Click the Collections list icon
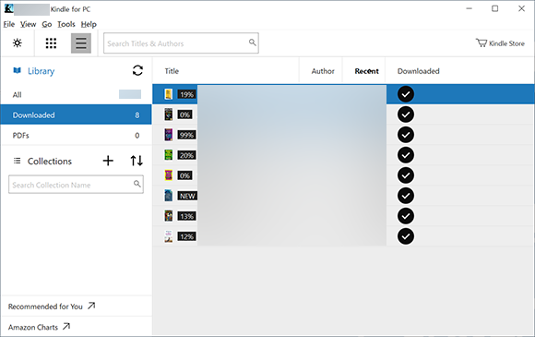The width and height of the screenshot is (535, 337). (x=17, y=161)
